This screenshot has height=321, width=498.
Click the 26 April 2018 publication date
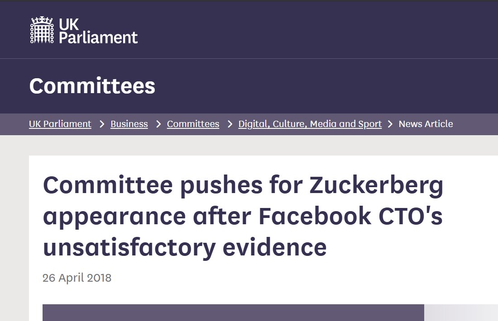pos(77,277)
